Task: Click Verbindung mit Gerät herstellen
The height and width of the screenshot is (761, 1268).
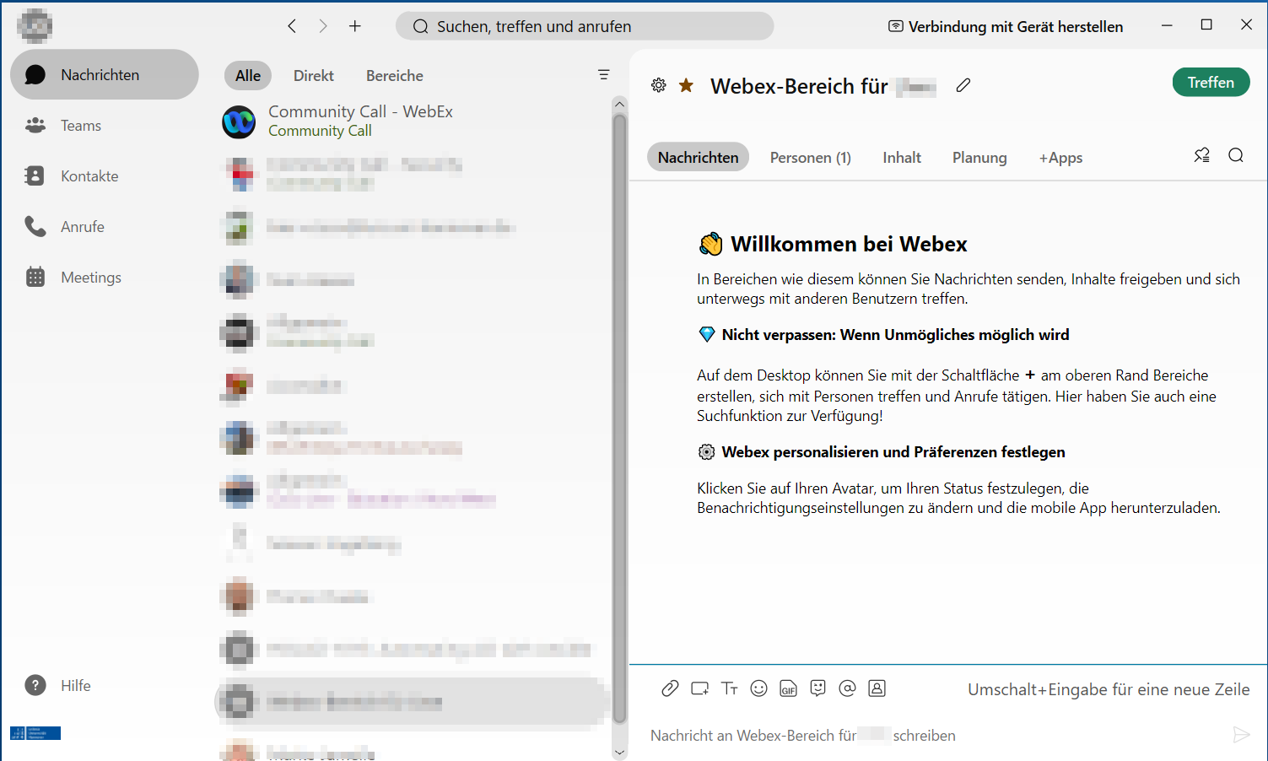Action: [x=1006, y=26]
